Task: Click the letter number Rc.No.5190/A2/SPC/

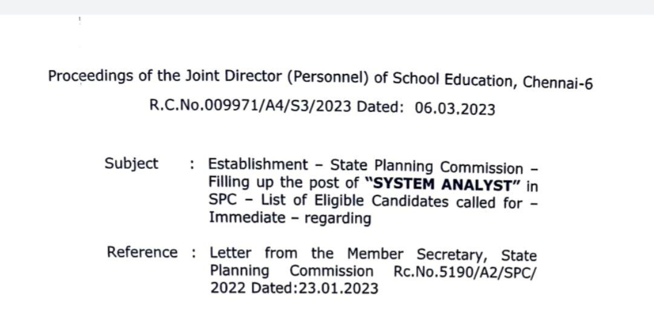Action: 466,272
